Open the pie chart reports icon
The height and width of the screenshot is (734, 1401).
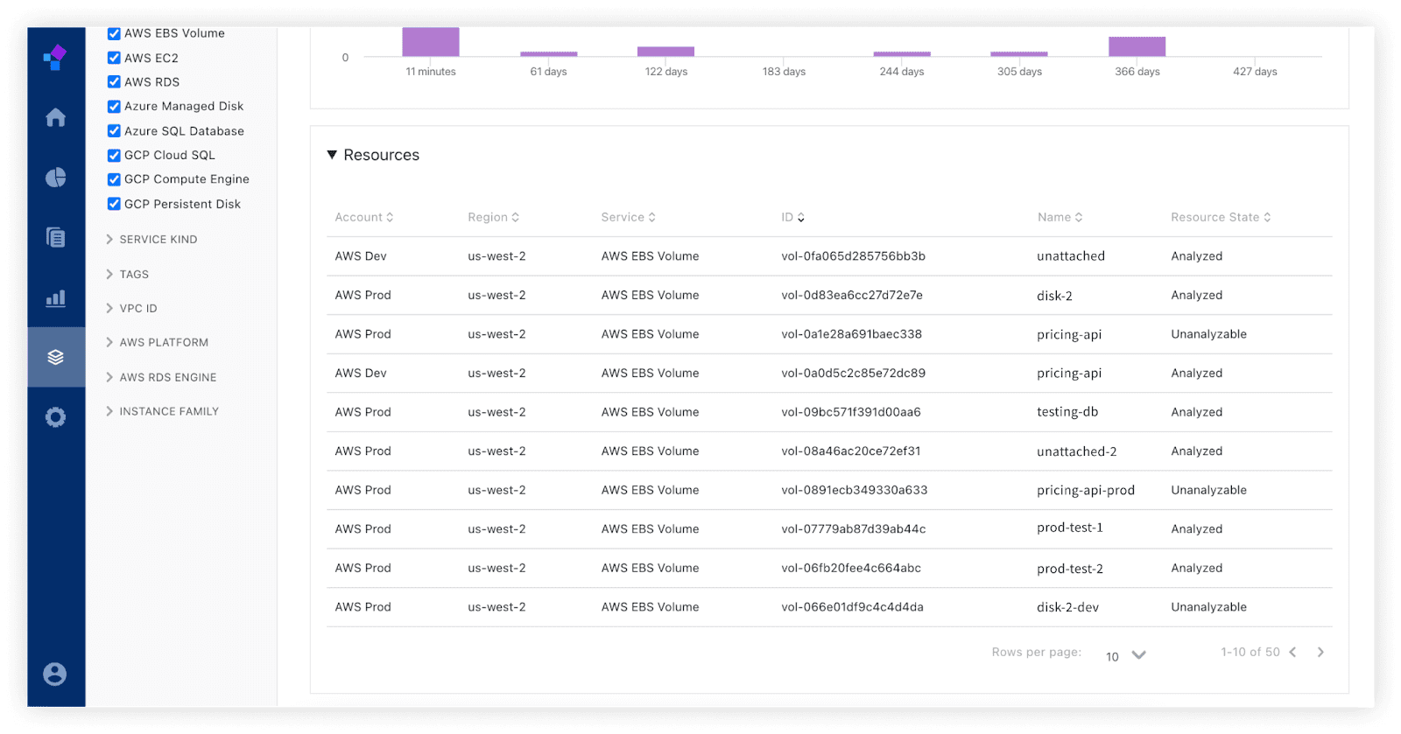coord(56,178)
